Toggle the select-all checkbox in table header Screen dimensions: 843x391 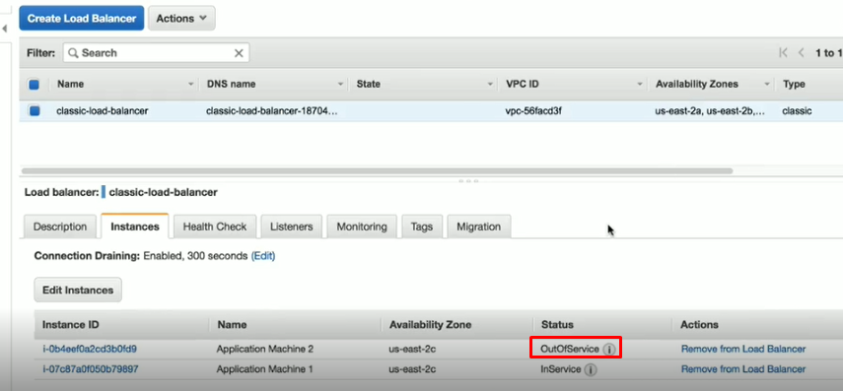[x=35, y=85]
